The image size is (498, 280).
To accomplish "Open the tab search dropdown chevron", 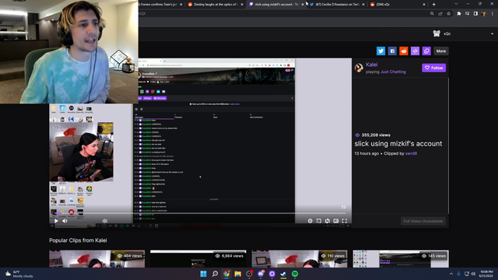I will (456, 4).
